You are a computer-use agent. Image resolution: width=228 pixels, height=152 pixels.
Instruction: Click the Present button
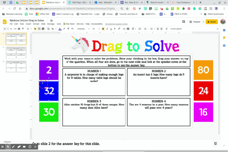[x=194, y=22]
